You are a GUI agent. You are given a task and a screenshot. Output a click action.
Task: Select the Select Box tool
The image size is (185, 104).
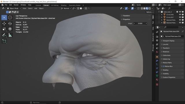[4, 18]
